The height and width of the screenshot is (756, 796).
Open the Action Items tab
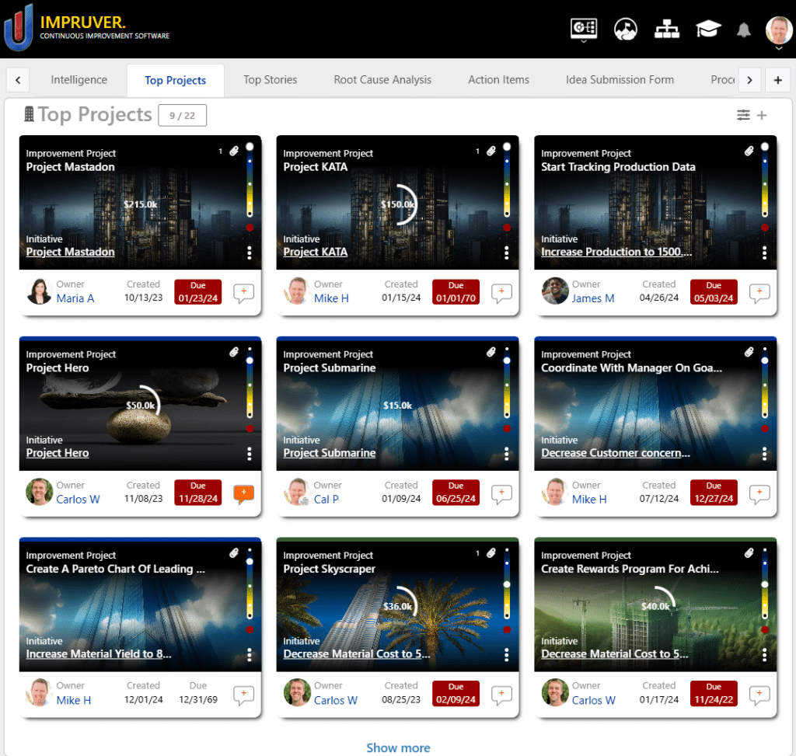point(498,79)
